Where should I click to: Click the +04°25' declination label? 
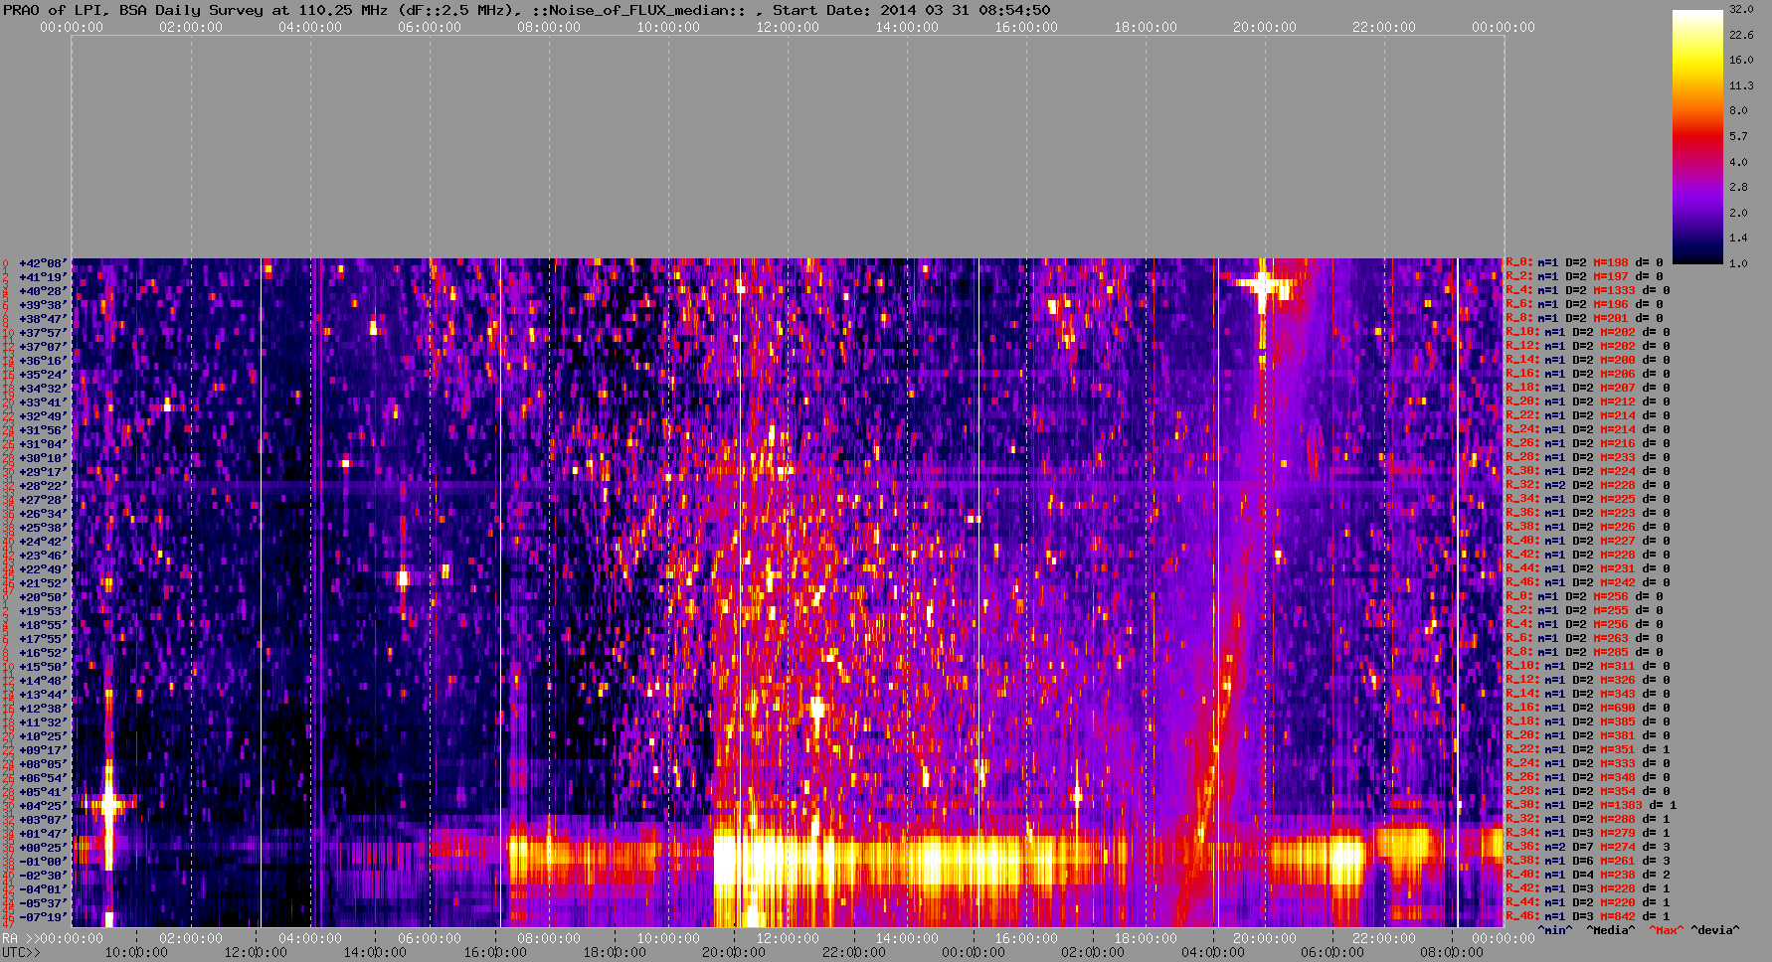click(44, 806)
